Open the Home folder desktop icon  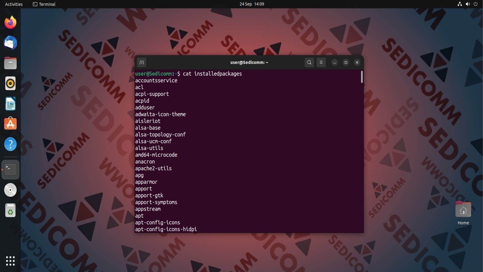[x=463, y=213]
